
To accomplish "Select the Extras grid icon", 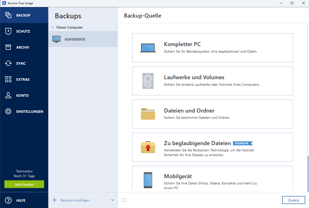I will pos(8,79).
